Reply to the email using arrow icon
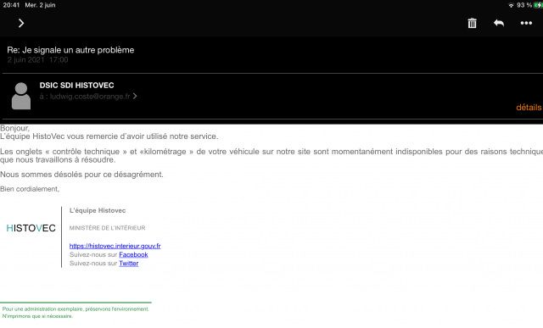This screenshot has height=328, width=543. point(499,23)
